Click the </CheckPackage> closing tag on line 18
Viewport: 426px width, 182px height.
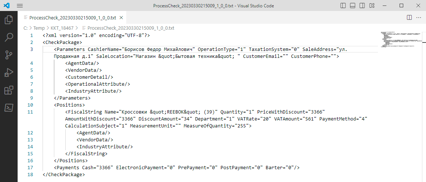click(64, 174)
